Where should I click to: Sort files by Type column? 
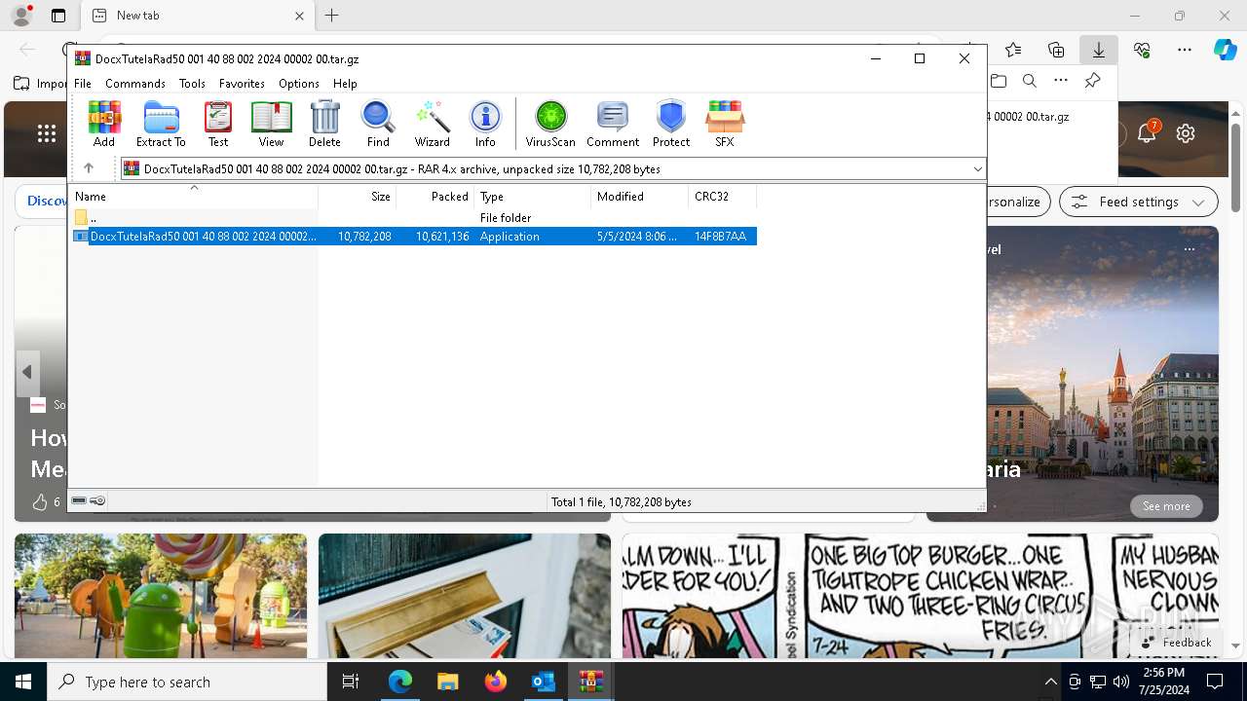[x=533, y=196]
